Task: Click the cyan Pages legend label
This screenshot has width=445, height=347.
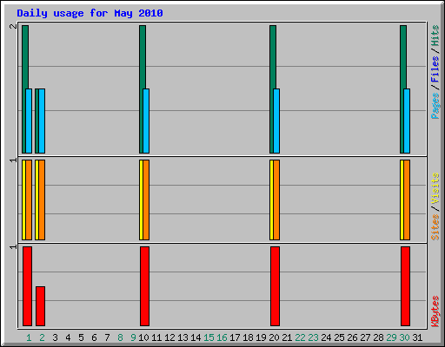Action: [x=435, y=106]
